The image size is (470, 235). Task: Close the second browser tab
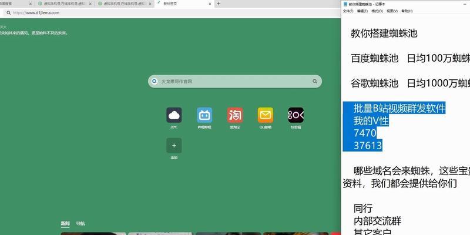(x=90, y=4)
